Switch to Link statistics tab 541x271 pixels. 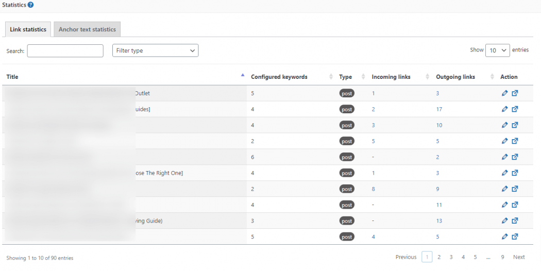point(28,29)
